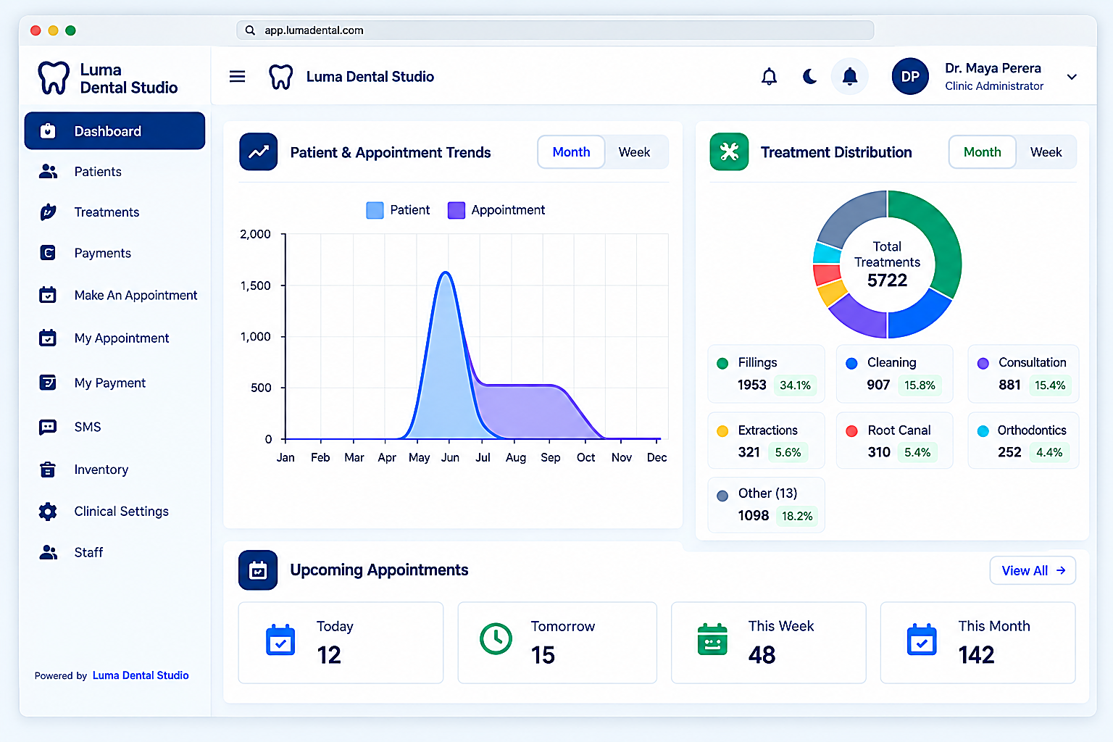
Task: Click the Inventory box icon in the sidebar
Action: coord(48,470)
